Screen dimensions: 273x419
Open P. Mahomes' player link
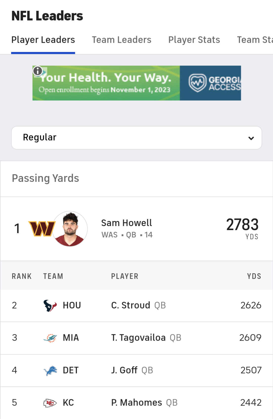[136, 403]
